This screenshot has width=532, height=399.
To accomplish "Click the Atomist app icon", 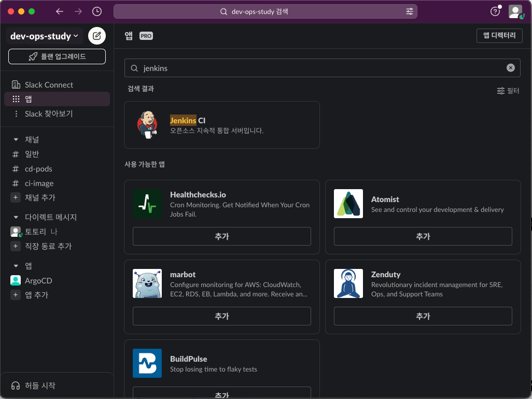I will 348,204.
